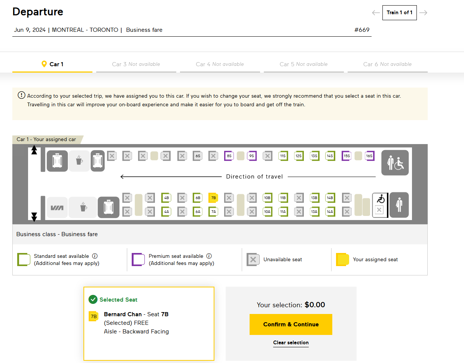Open info icon for Standard seat available
This screenshot has height=363, width=464.
point(95,256)
